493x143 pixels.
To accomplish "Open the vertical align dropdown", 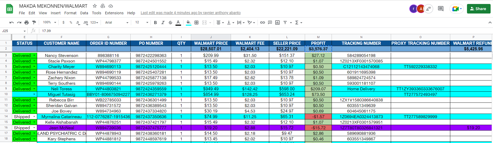I will (230, 23).
